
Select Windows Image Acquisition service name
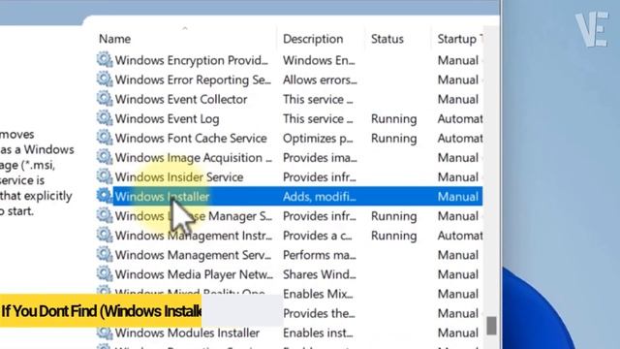194,157
